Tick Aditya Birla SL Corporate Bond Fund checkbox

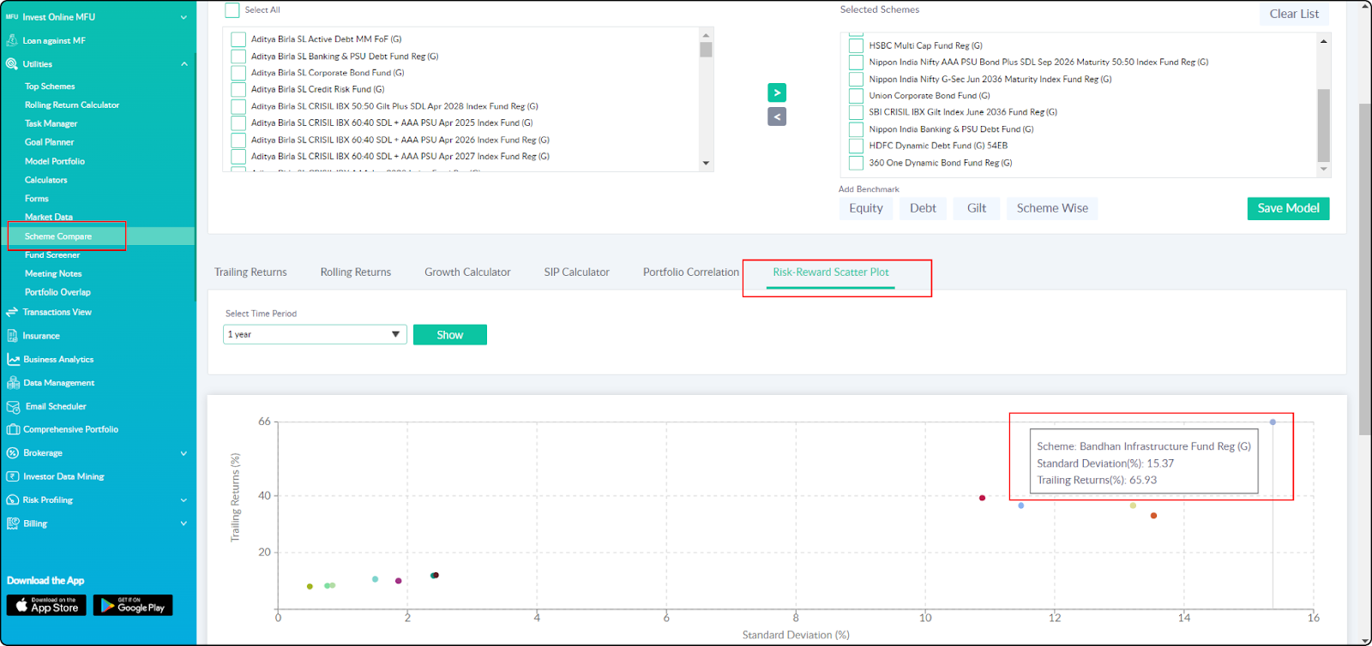238,73
